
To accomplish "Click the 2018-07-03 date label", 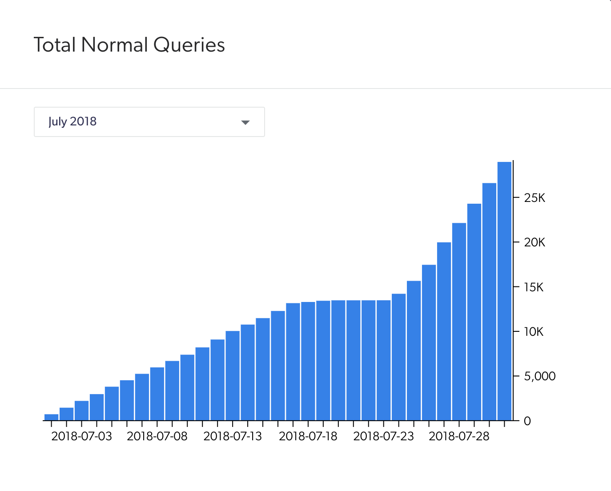I will tap(82, 436).
